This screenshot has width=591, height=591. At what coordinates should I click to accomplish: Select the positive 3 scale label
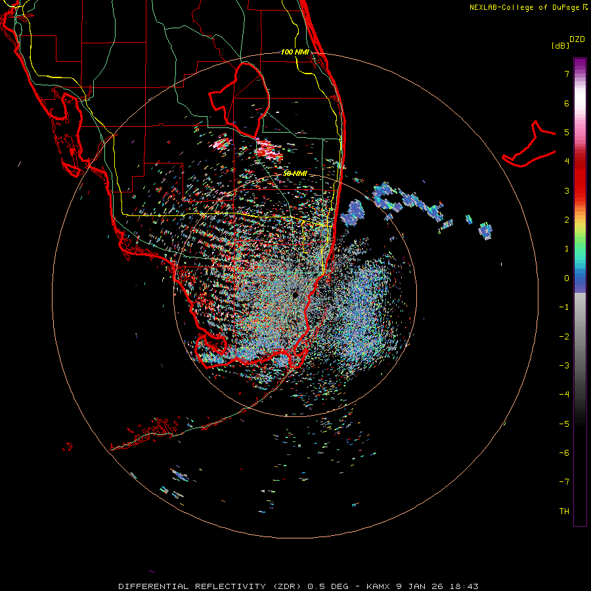567,190
